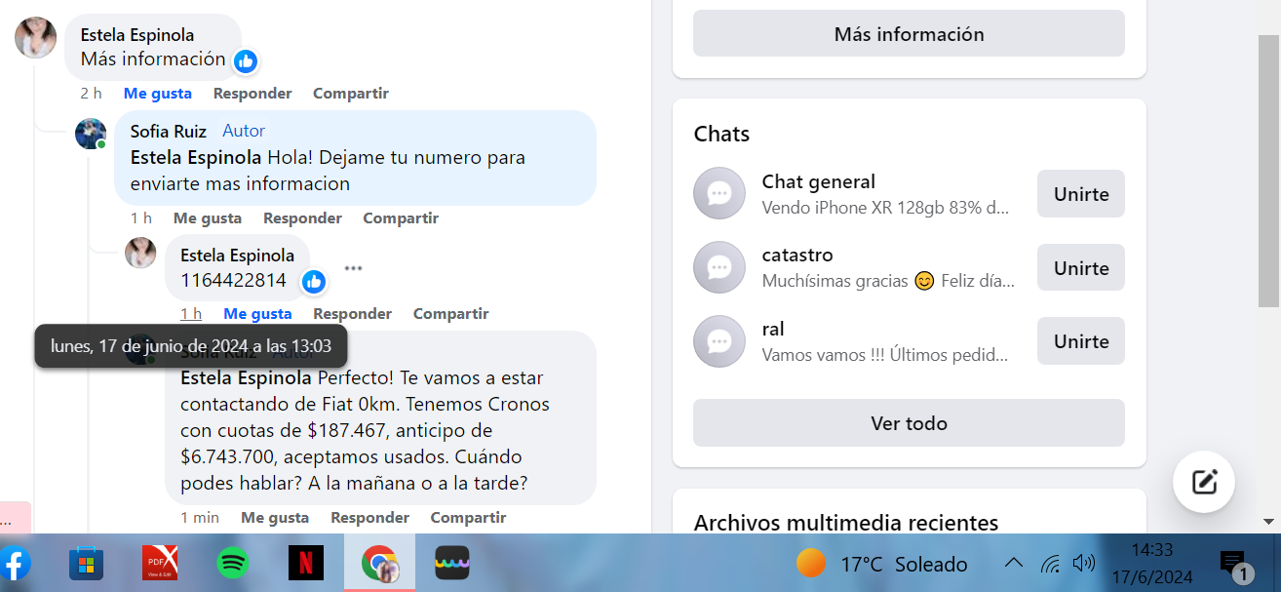Click the 17°C Soleado weather text
The width and height of the screenshot is (1281, 592).
coord(904,565)
